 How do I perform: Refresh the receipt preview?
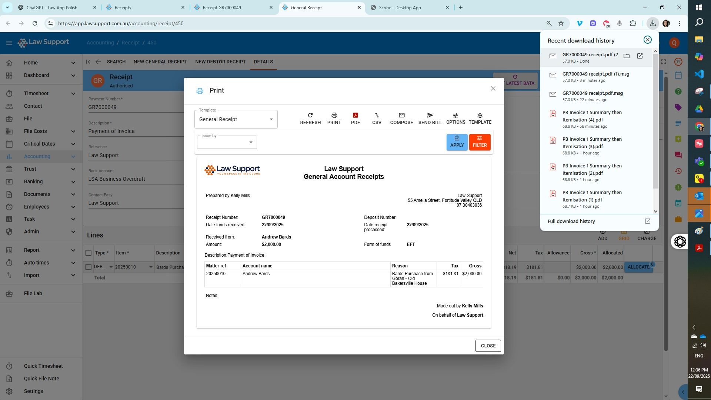click(x=310, y=118)
